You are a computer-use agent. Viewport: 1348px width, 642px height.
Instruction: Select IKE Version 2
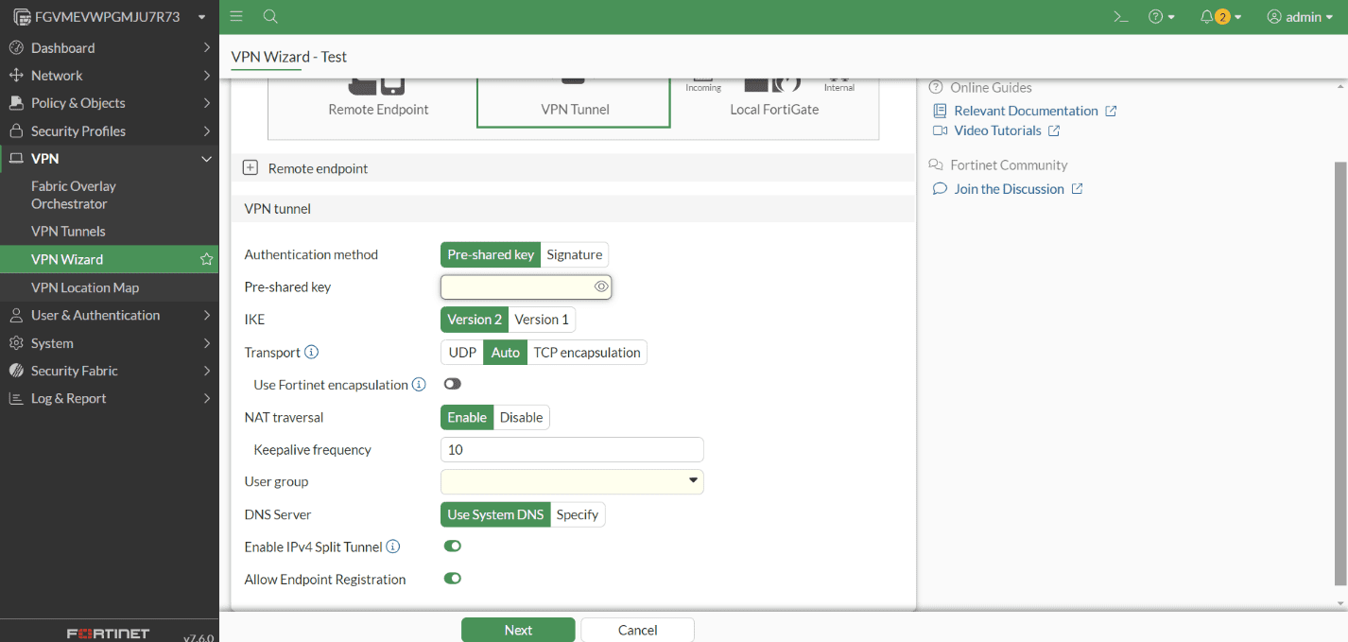point(475,320)
